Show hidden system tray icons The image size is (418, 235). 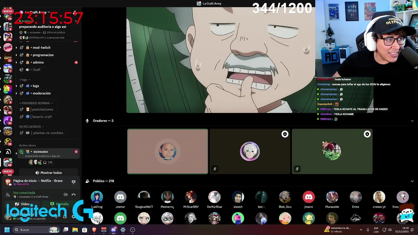(361, 230)
